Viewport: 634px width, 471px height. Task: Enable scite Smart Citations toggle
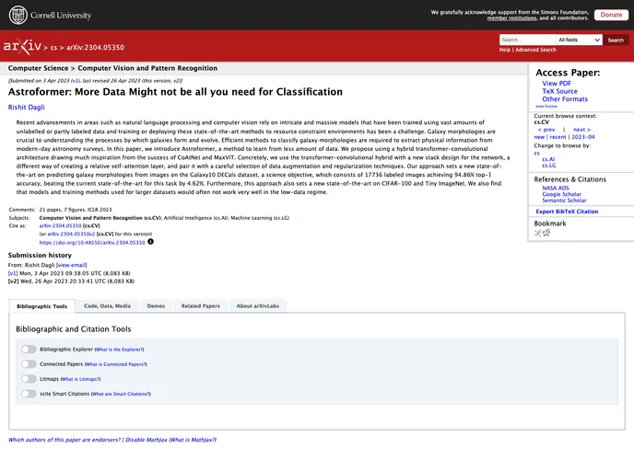coord(29,394)
